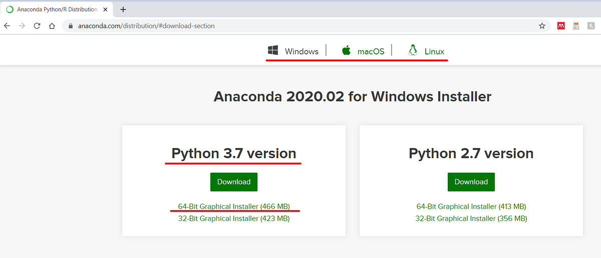Reload the page with refresh icon
The width and height of the screenshot is (601, 258).
[37, 26]
